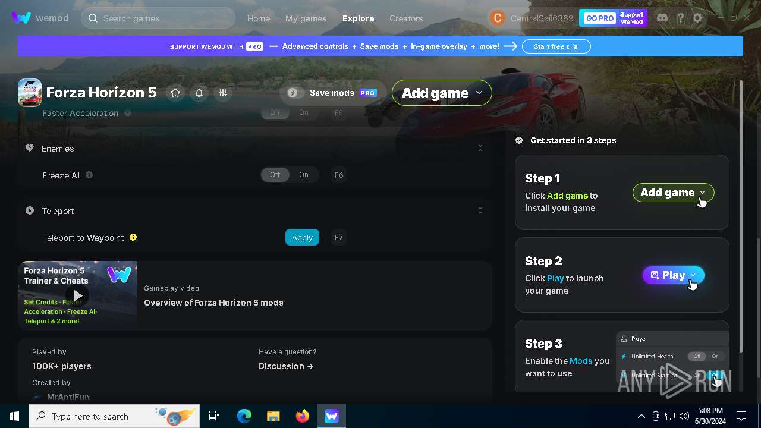
Task: Launch Microsoft Edge from the taskbar
Action: pyautogui.click(x=244, y=416)
